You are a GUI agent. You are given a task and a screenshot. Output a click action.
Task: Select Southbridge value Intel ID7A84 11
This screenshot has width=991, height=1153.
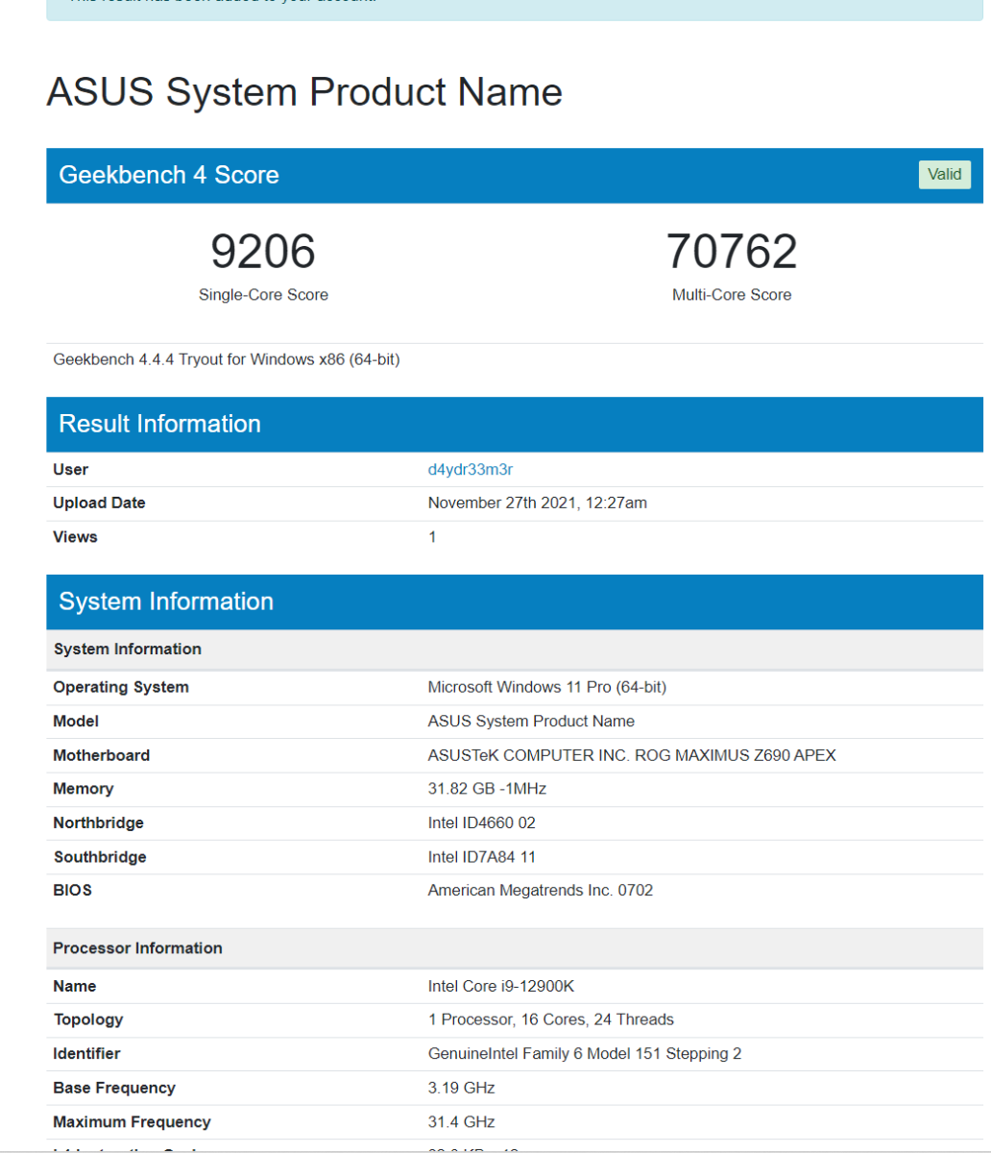482,857
